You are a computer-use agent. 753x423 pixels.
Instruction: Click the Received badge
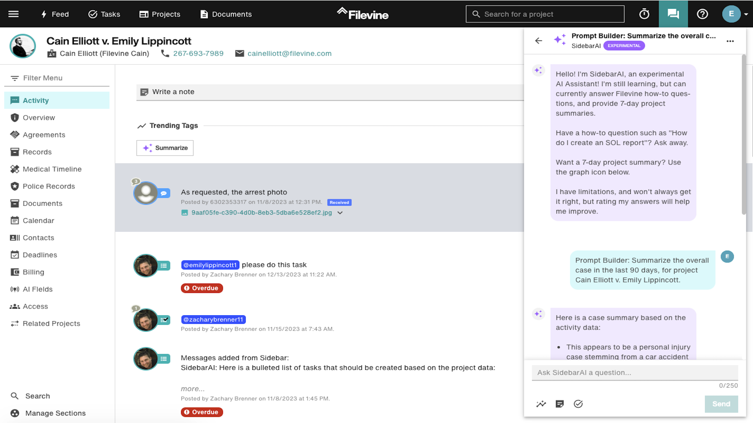(339, 202)
